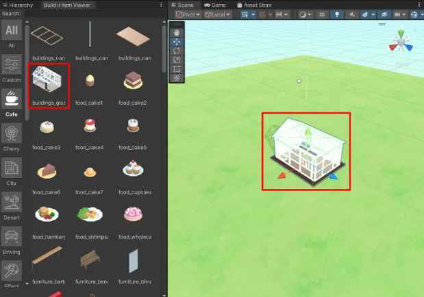This screenshot has height=297, width=424.
Task: Select the Scale tool in scene toolbar
Action: (x=177, y=60)
